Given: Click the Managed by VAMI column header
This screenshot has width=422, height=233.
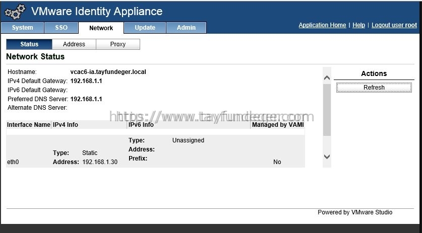Looking at the screenshot, I should tap(278, 125).
